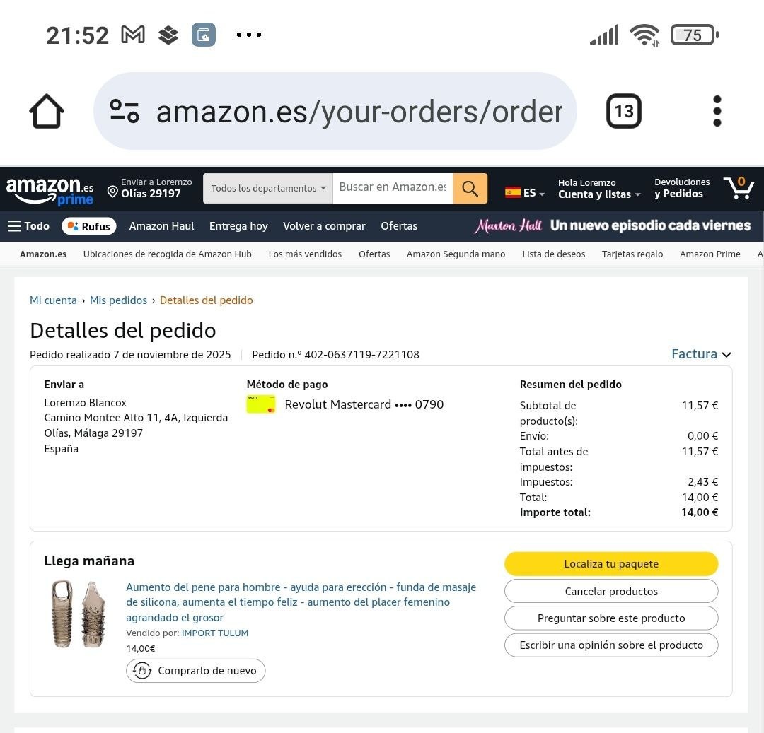
Task: Click the orange search magnifier button
Action: (x=470, y=189)
